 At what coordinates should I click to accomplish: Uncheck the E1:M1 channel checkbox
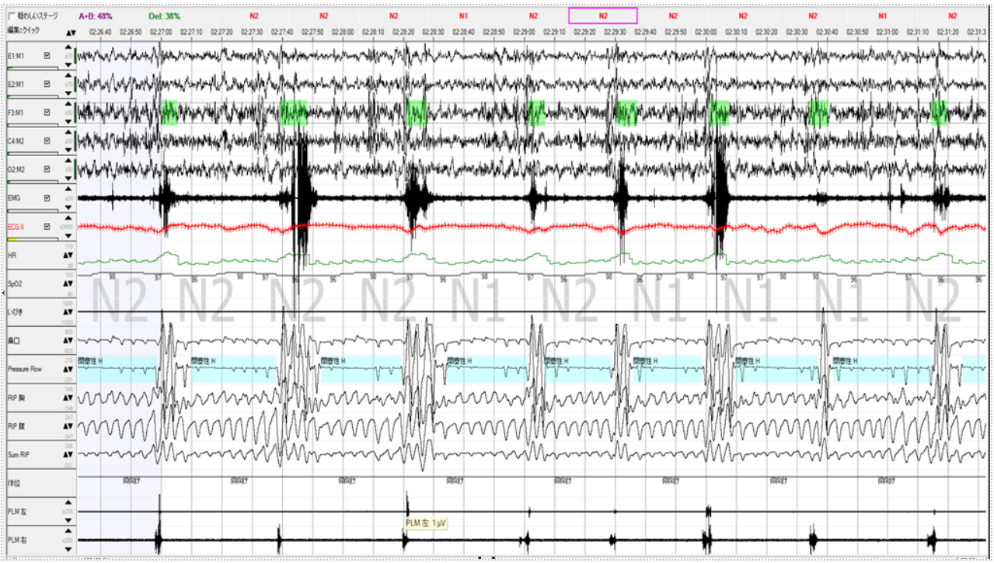(47, 56)
